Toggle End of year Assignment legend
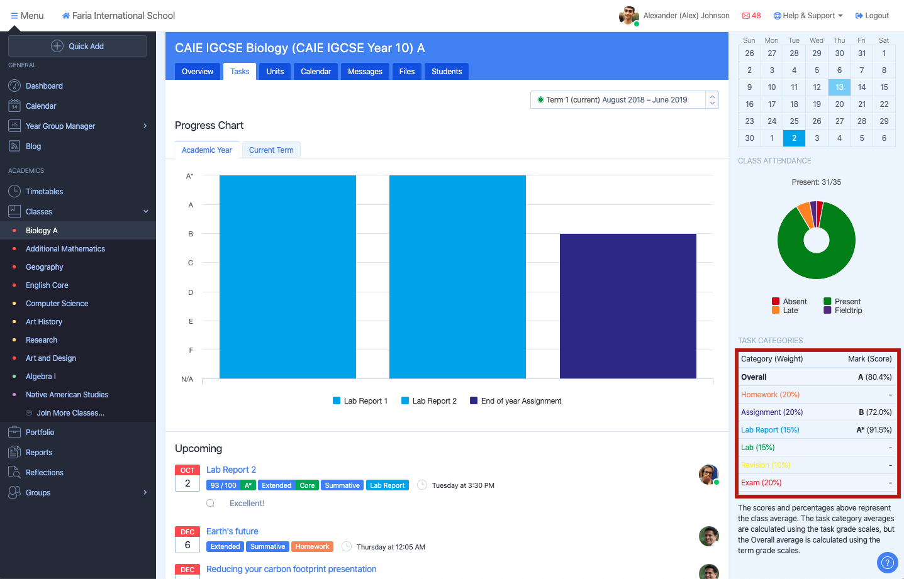The width and height of the screenshot is (904, 579). 515,401
